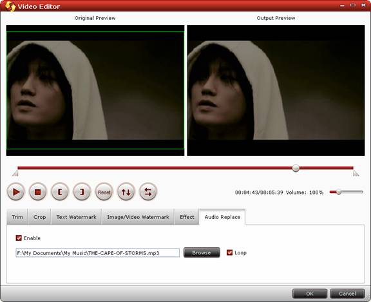This screenshot has height=302, width=371.
Task: Discard changes with Cancel button
Action: click(x=347, y=294)
